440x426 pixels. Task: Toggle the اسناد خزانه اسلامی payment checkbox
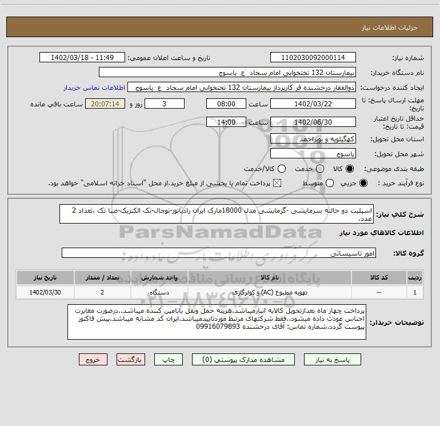point(277,183)
